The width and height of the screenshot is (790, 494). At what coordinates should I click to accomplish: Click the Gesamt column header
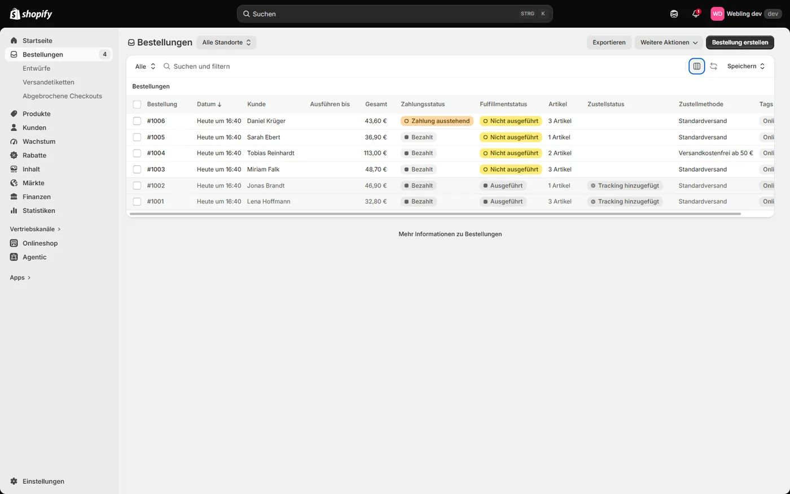coord(376,104)
